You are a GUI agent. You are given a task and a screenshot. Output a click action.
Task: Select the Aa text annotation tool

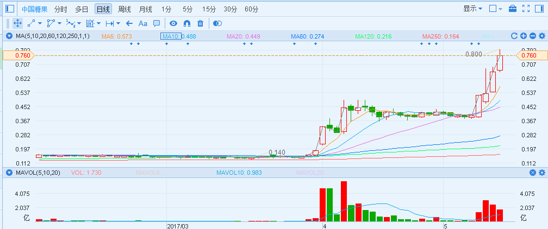143,23
